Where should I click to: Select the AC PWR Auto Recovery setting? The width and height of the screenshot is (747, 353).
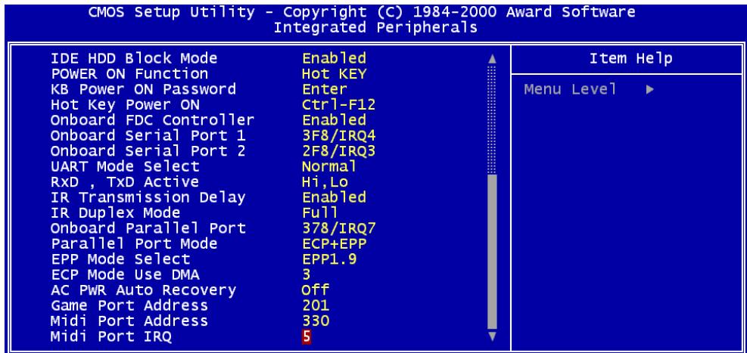[x=143, y=290]
